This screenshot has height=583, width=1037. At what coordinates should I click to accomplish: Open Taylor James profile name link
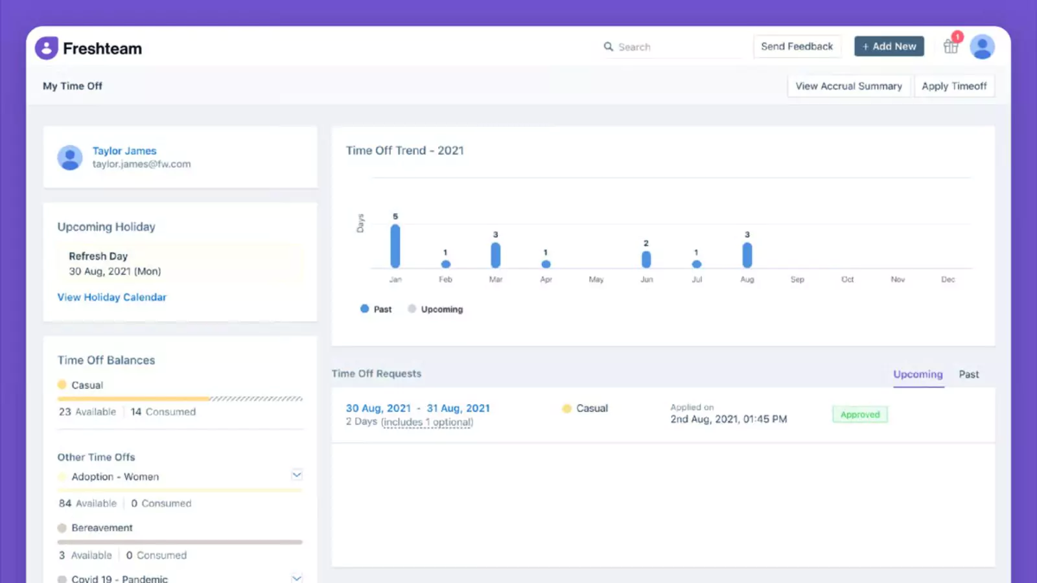click(124, 151)
